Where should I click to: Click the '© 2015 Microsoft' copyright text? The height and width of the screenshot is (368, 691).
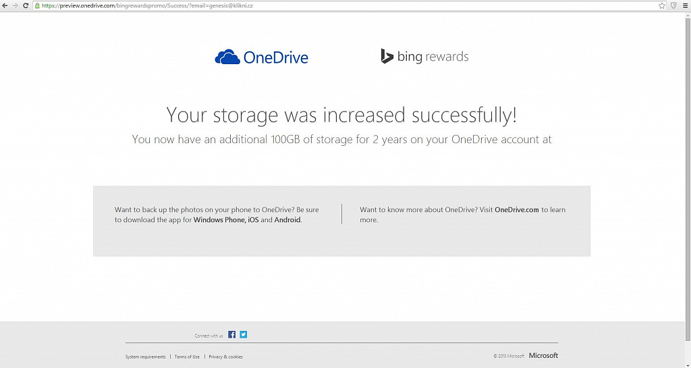(x=509, y=356)
